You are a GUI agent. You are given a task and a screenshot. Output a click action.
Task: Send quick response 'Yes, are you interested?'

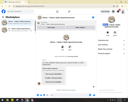click(54, 74)
